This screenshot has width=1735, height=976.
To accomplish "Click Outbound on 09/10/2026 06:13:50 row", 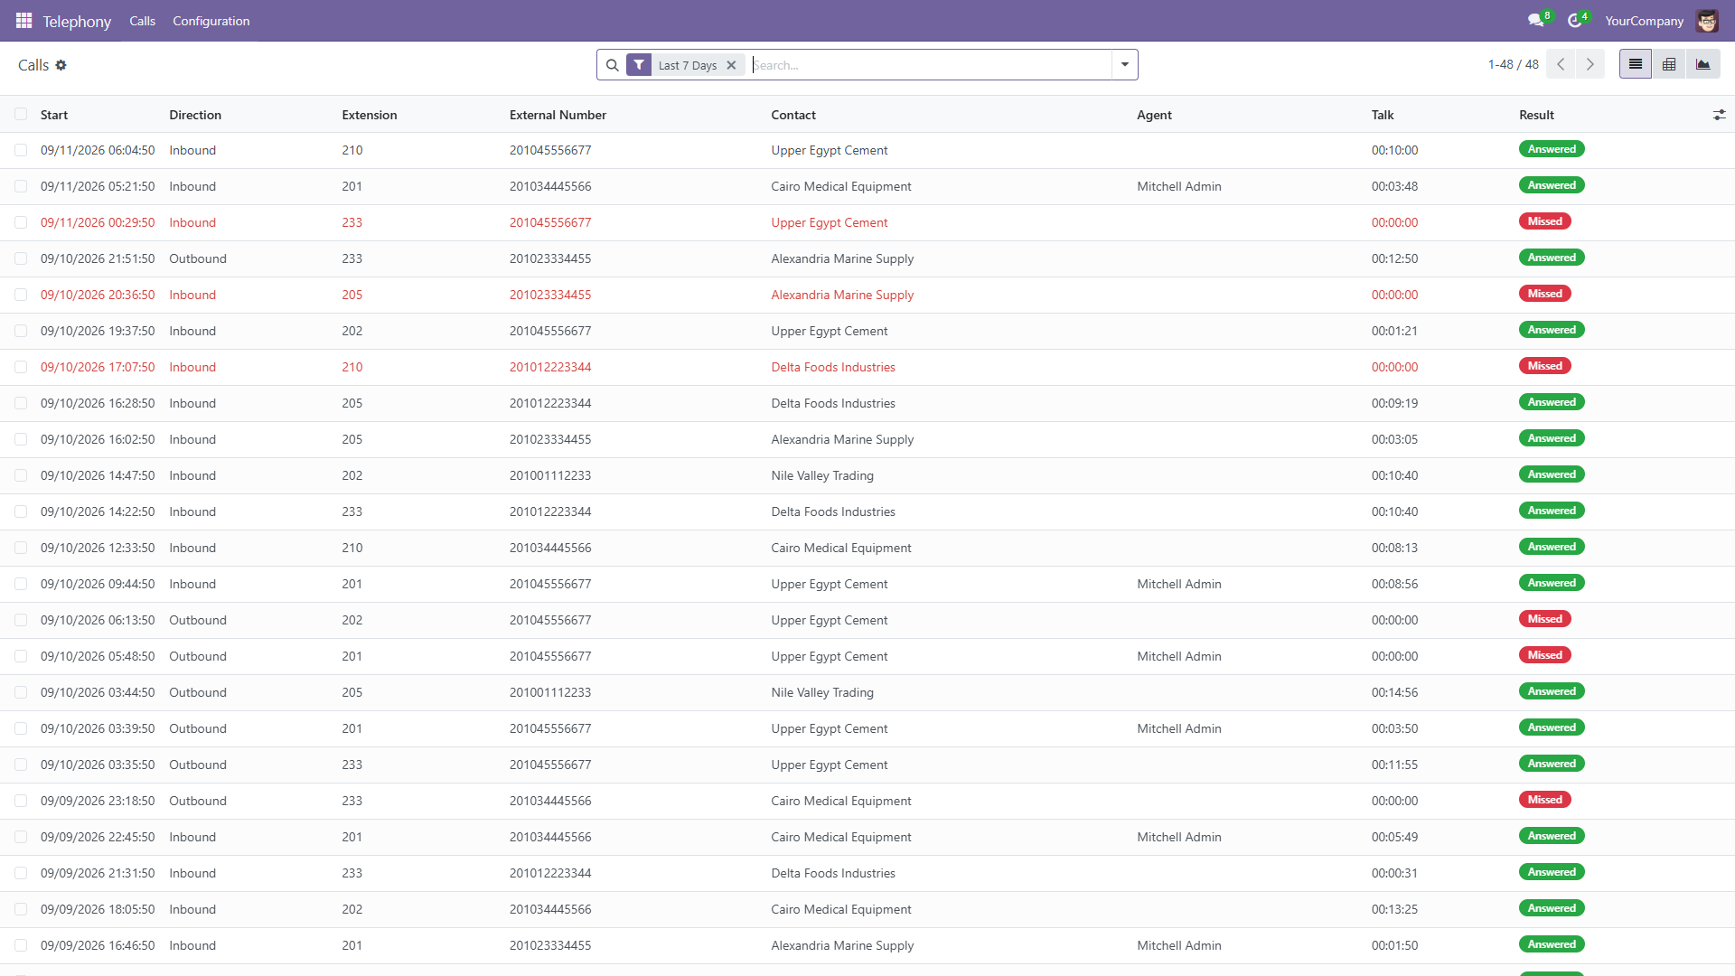I will (198, 620).
